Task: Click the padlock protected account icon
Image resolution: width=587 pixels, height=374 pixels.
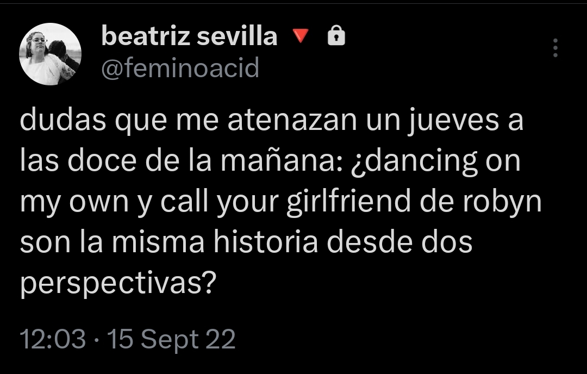Action: pos(336,36)
